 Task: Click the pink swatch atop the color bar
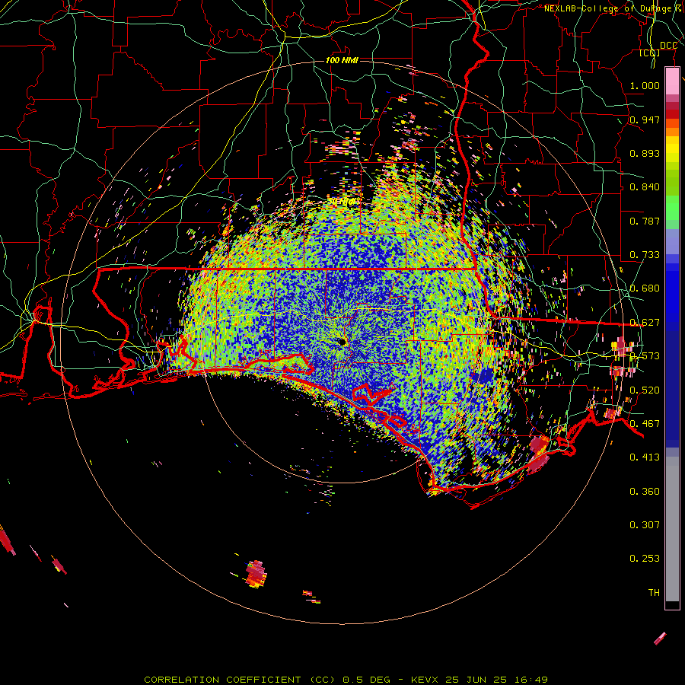(672, 81)
